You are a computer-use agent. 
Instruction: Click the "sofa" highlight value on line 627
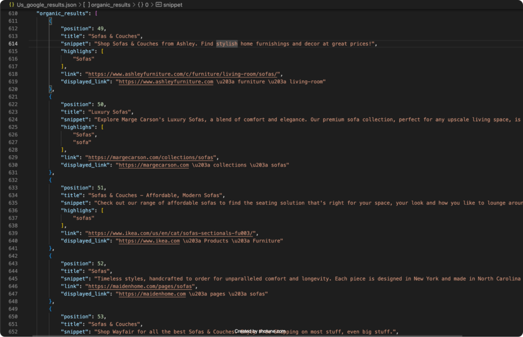[x=82, y=142]
